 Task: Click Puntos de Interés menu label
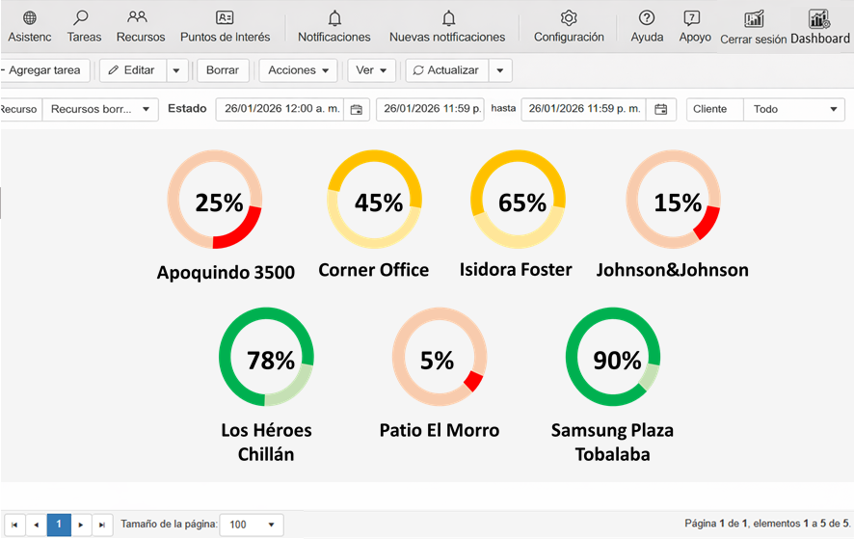[x=225, y=37]
